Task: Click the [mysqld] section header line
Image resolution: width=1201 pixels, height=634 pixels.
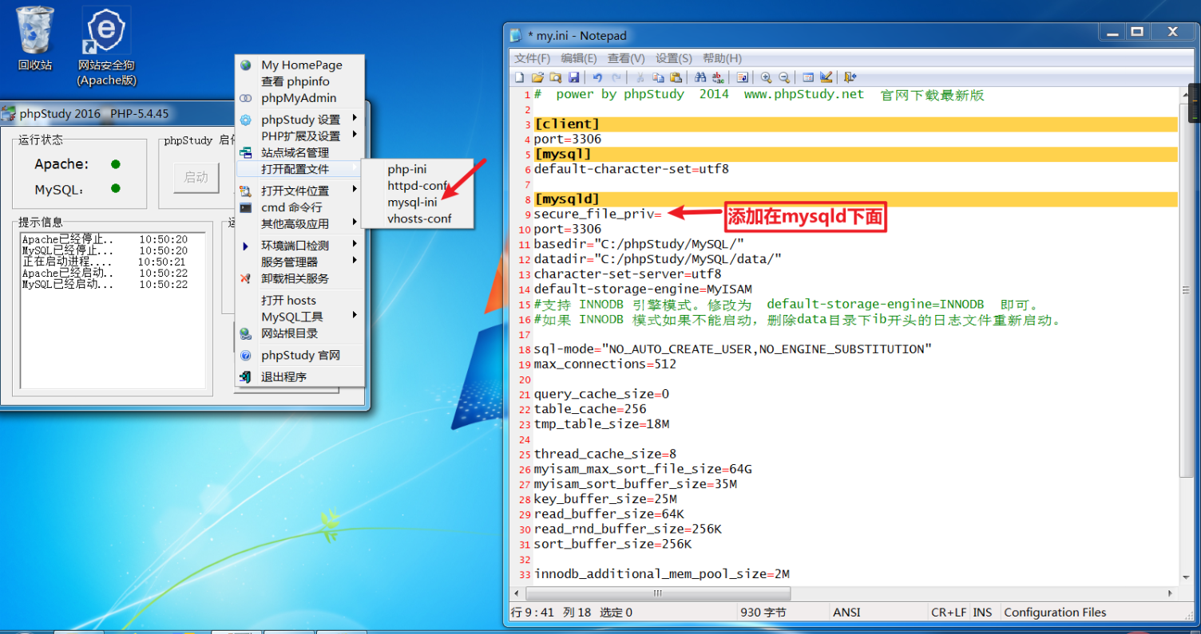Action: 855,199
